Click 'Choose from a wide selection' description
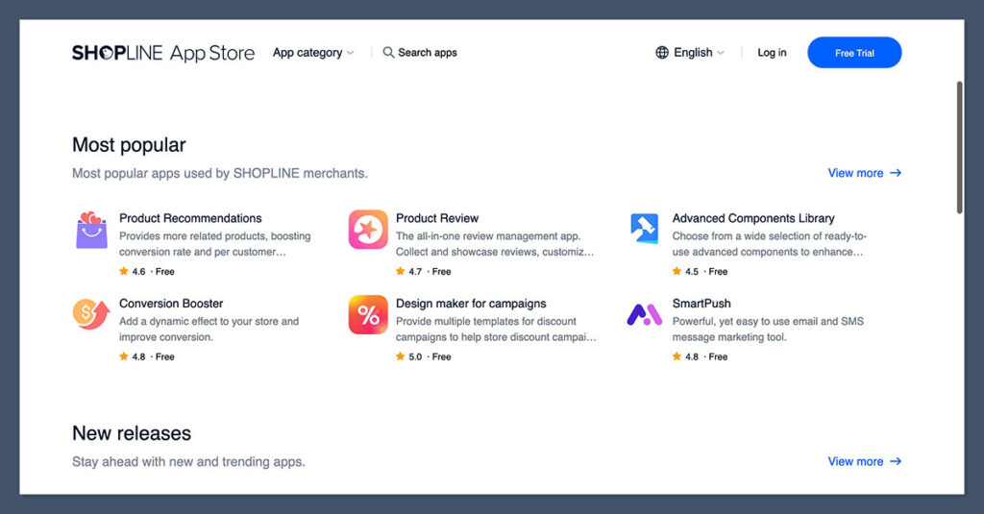The width and height of the screenshot is (984, 514). pyautogui.click(x=769, y=244)
